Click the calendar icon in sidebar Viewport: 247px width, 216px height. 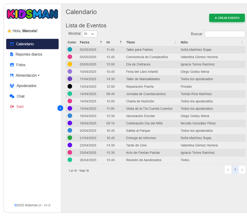(x=12, y=44)
